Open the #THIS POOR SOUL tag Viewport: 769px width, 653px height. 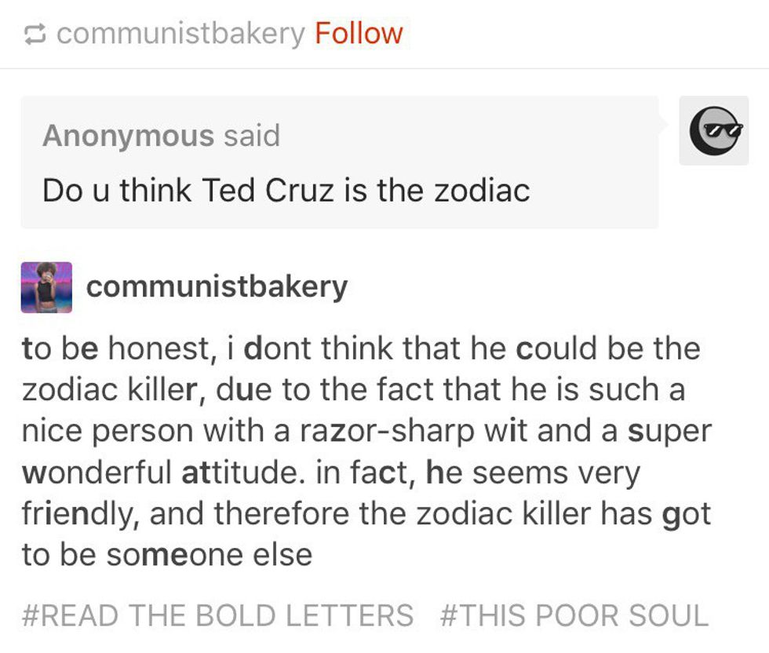tap(574, 615)
